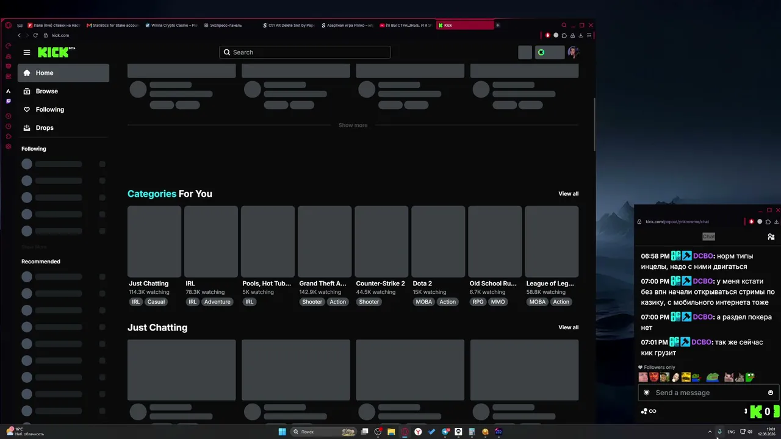Click the Adventure tag under IRL
The image size is (781, 439).
pos(217,302)
